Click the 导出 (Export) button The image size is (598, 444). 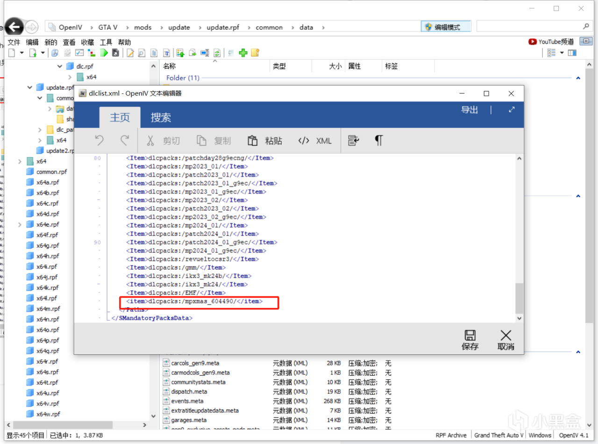coord(470,110)
